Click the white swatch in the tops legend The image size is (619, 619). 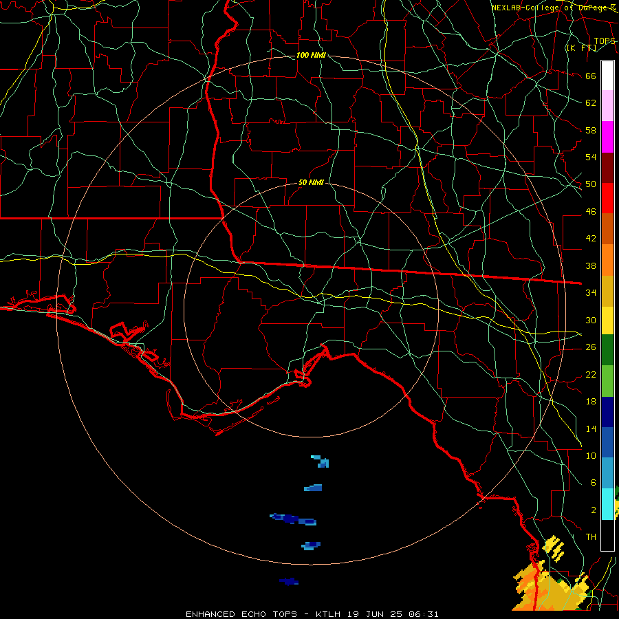click(607, 76)
